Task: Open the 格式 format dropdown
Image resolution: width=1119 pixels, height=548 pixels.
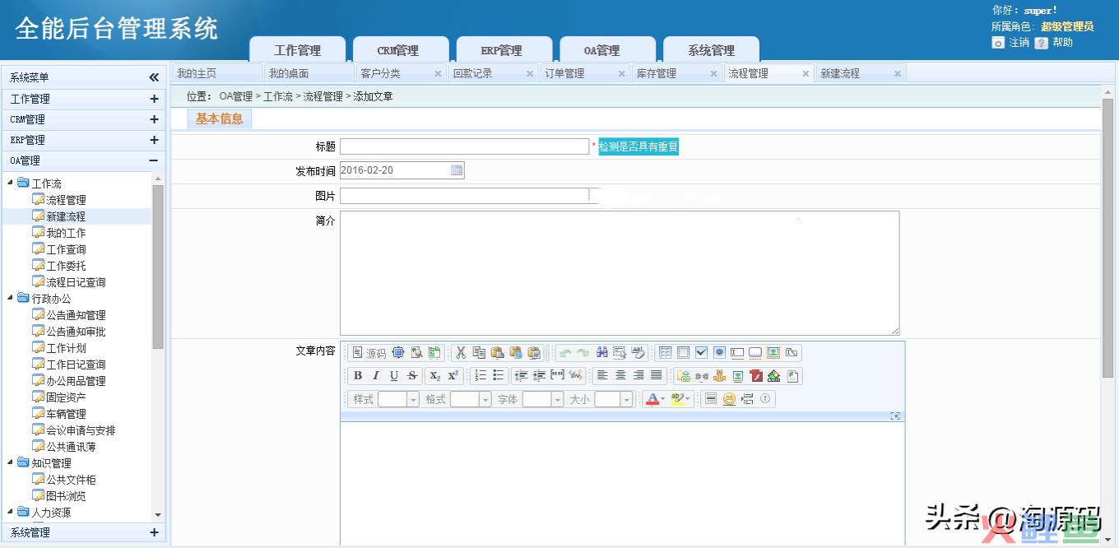Action: coord(471,399)
